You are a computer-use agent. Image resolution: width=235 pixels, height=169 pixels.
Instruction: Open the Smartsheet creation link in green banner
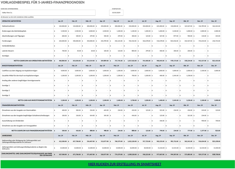click(124, 164)
